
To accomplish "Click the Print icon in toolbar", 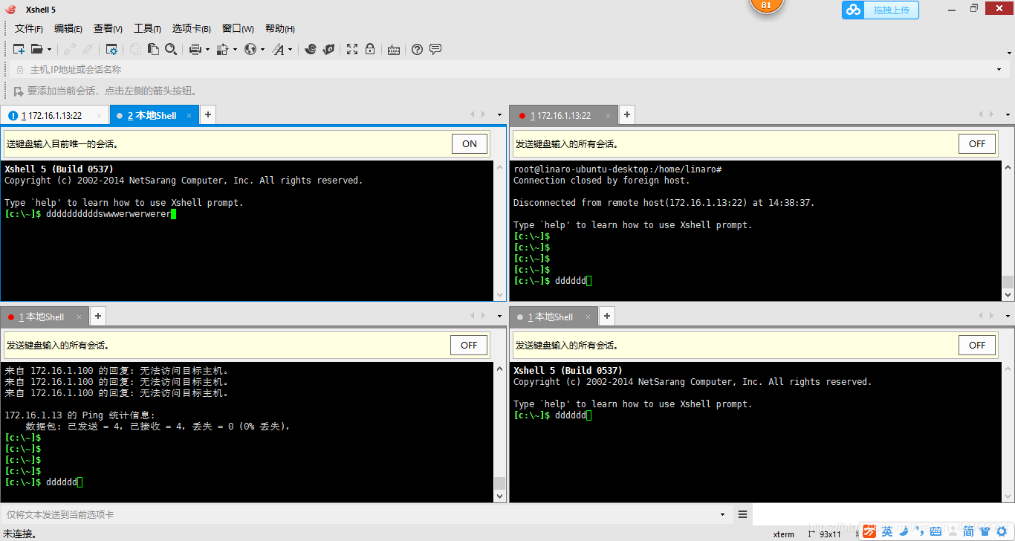I will click(x=195, y=49).
